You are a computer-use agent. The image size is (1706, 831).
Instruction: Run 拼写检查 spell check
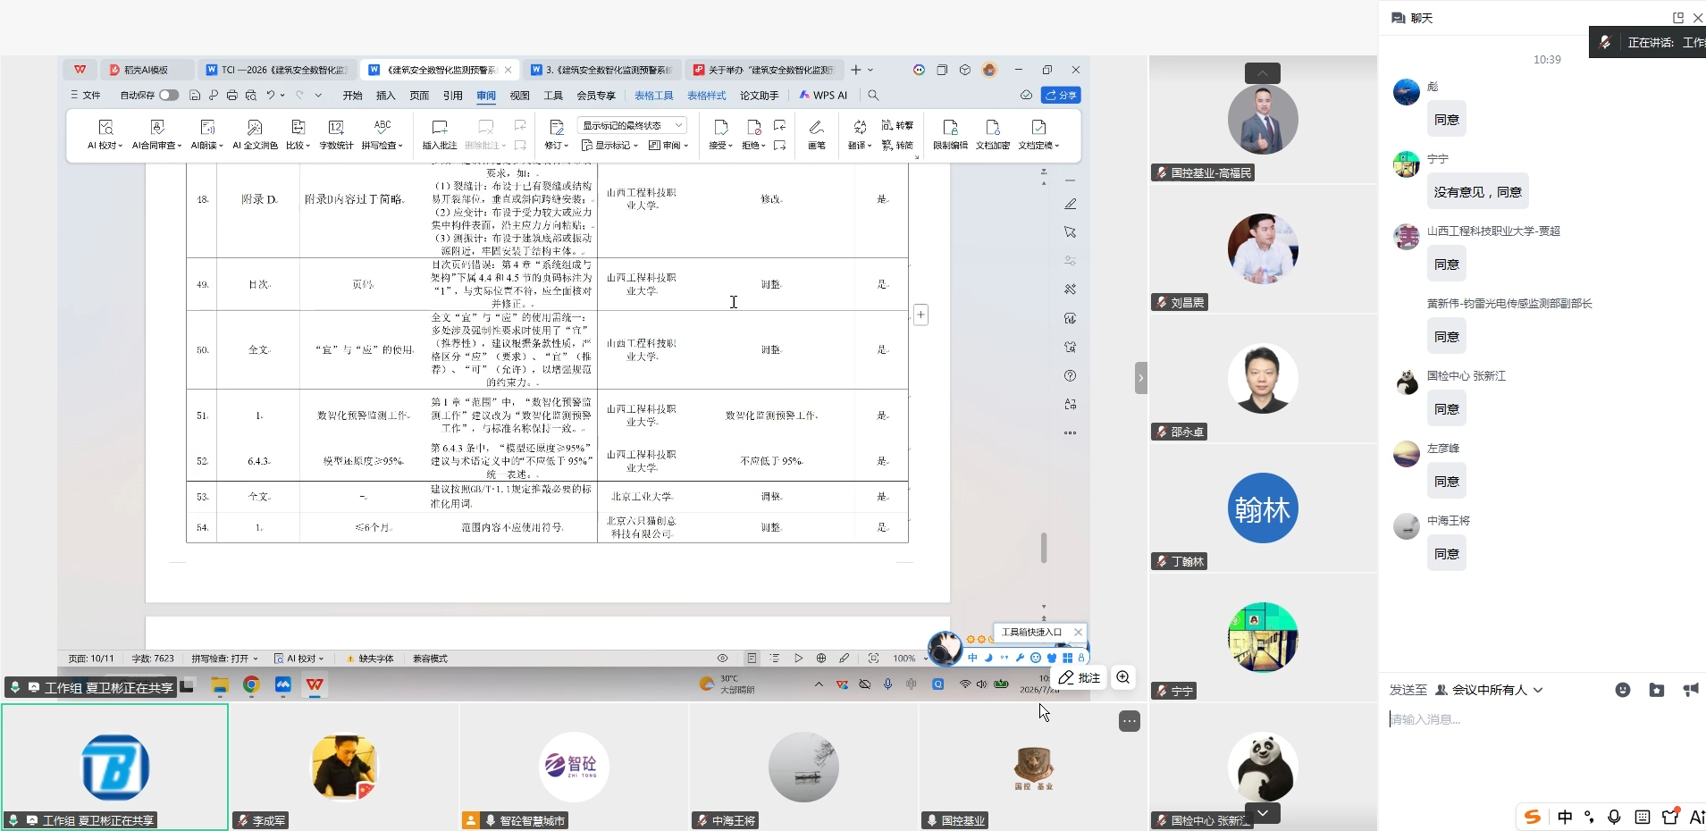click(x=382, y=134)
